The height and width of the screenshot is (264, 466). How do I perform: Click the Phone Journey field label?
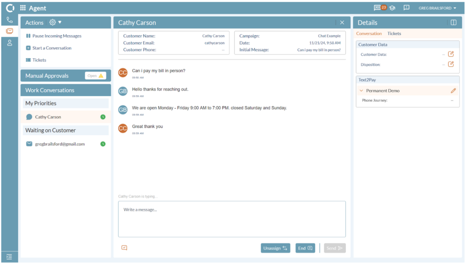point(375,101)
